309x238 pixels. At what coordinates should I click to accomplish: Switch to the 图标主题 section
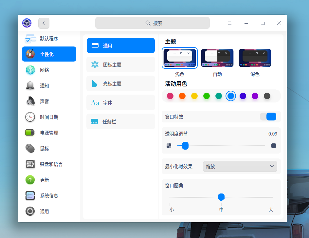tap(120, 64)
